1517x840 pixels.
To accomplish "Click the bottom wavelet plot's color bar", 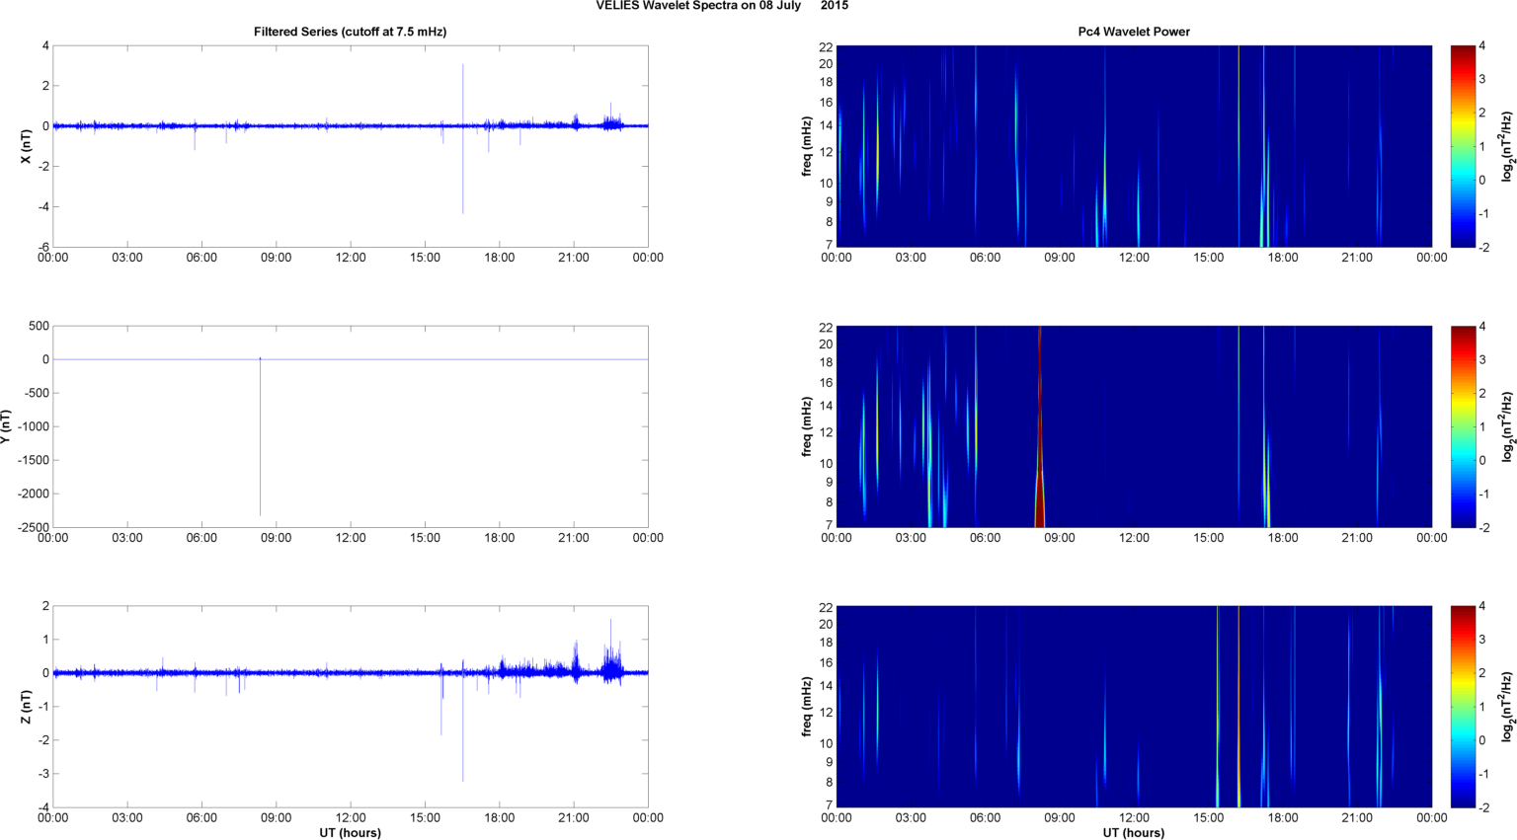I will pyautogui.click(x=1463, y=707).
